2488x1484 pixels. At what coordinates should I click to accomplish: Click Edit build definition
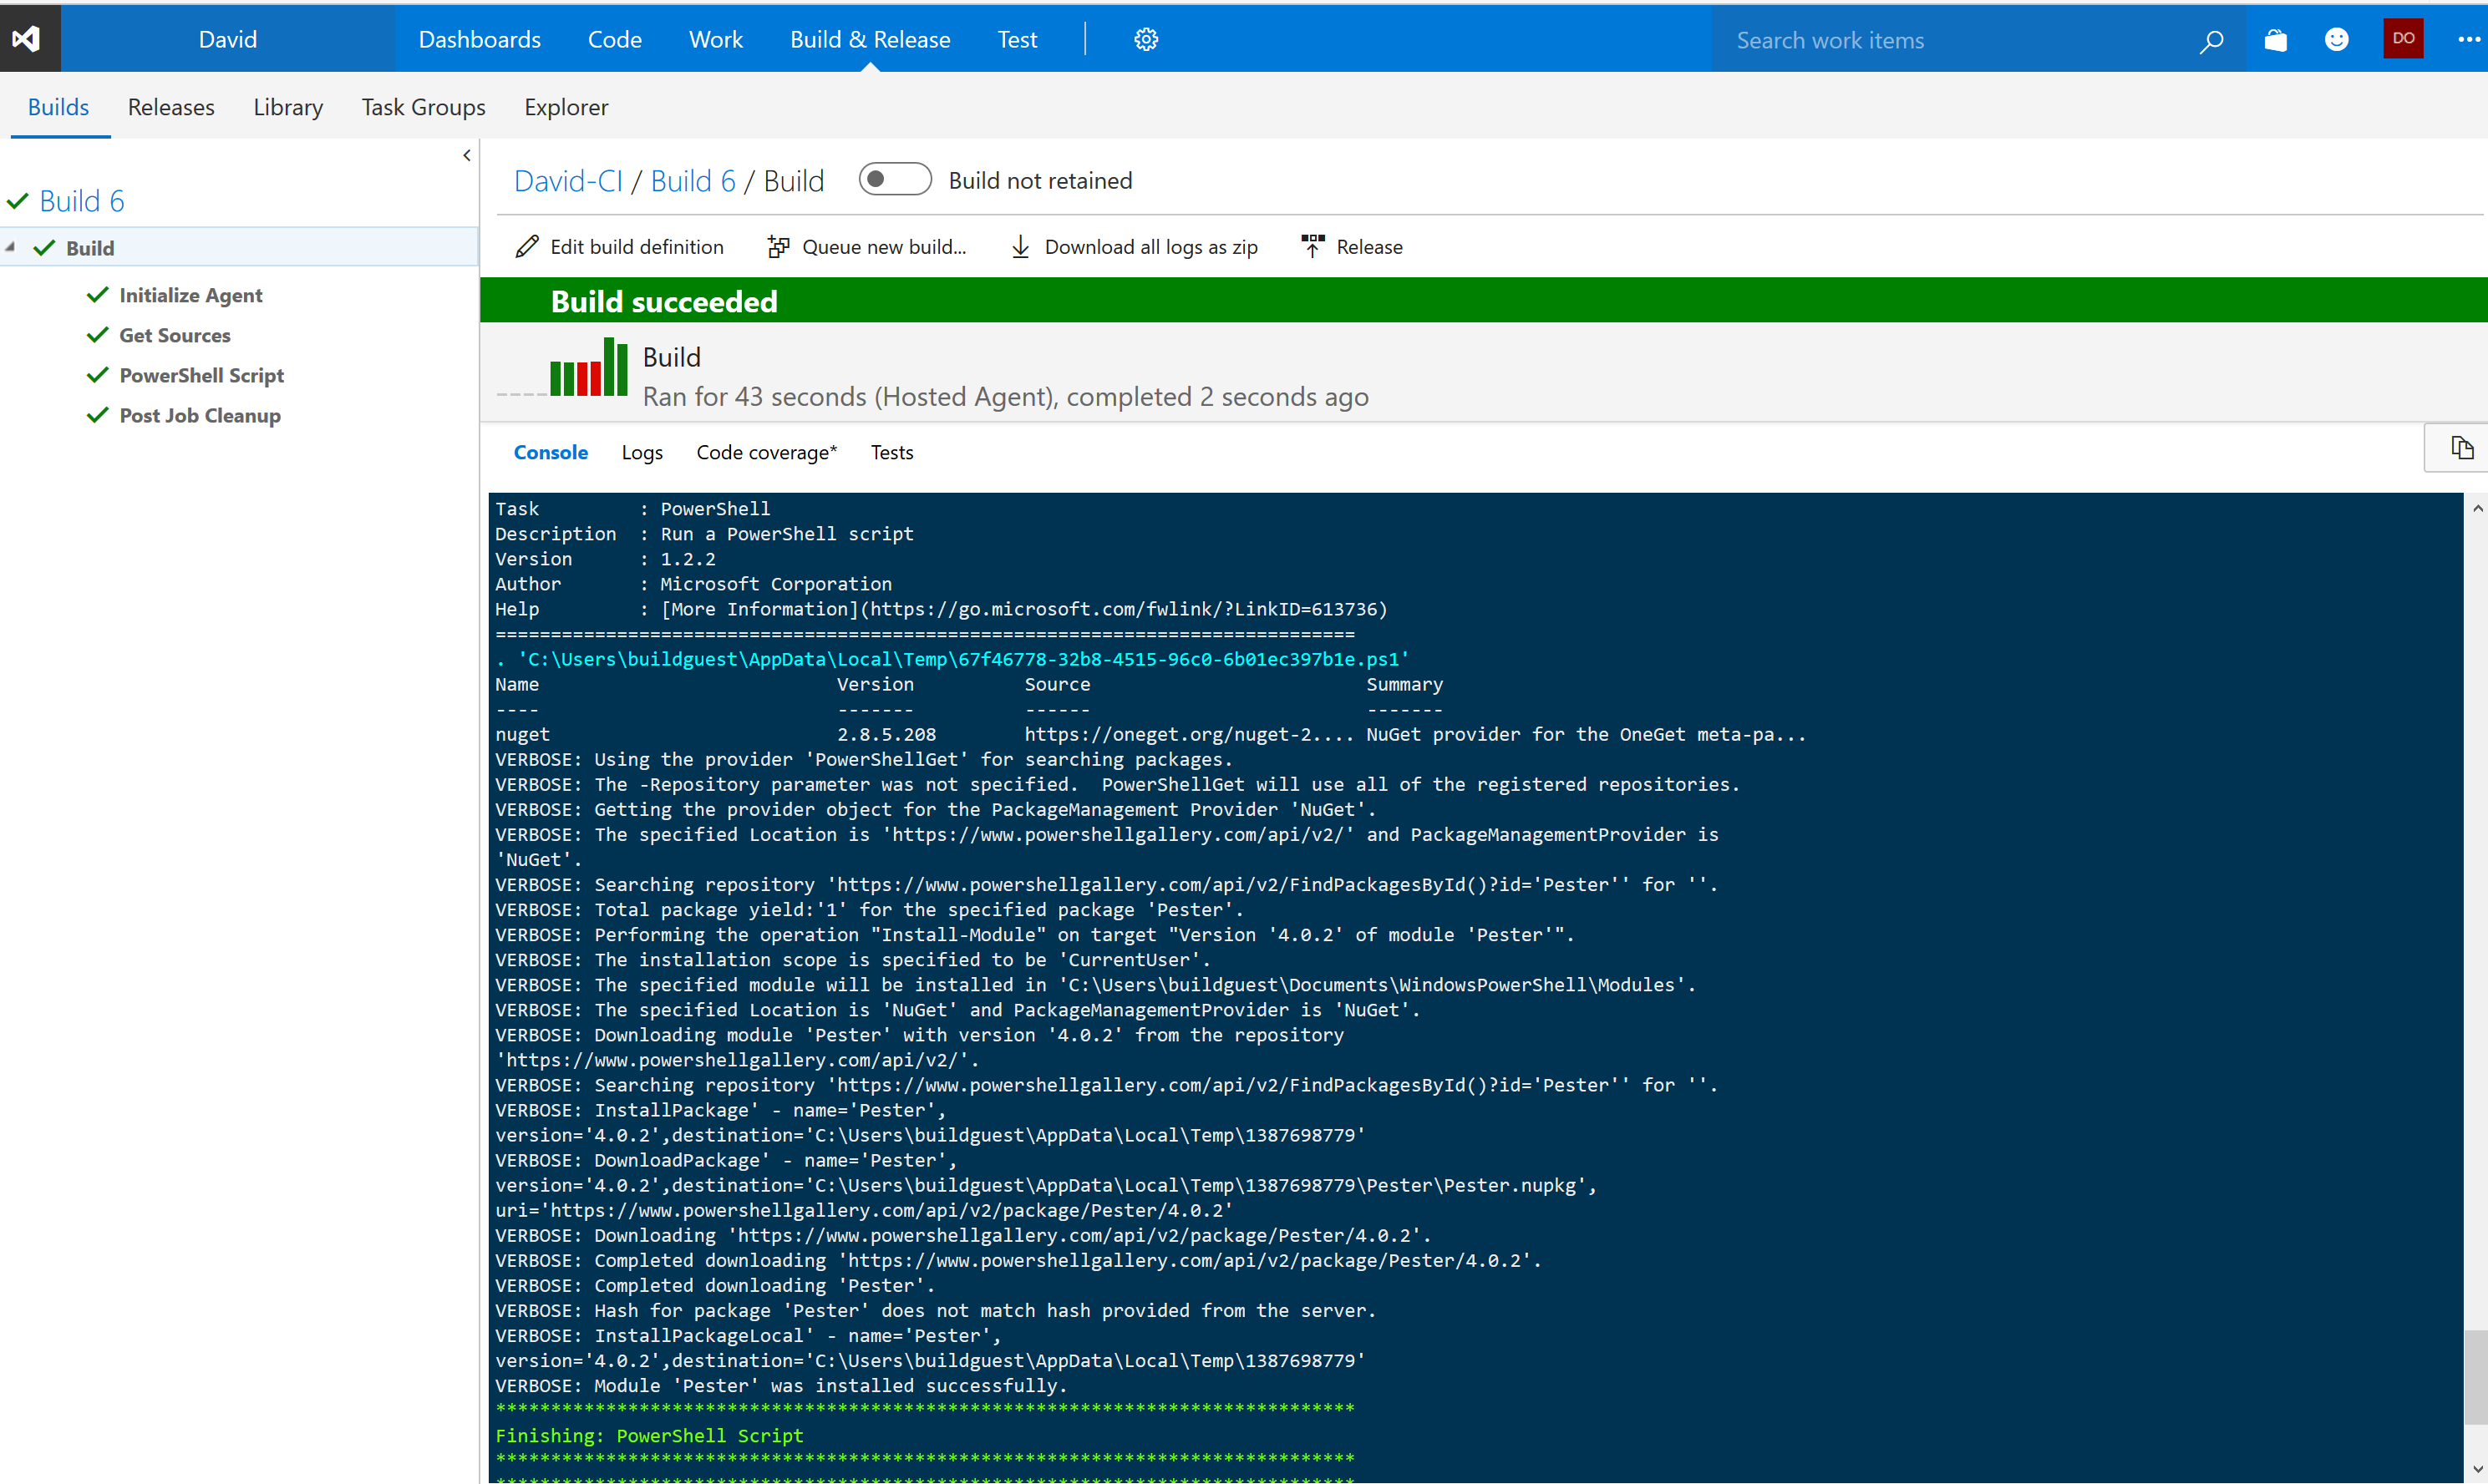point(619,247)
